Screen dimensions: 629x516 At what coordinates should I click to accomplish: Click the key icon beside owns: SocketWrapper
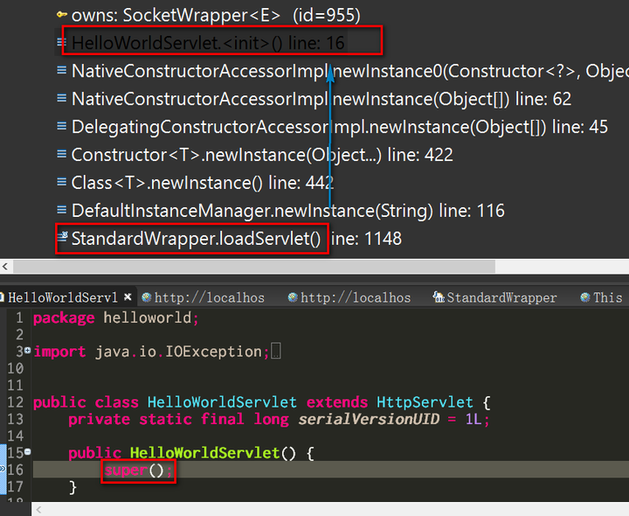pyautogui.click(x=62, y=15)
